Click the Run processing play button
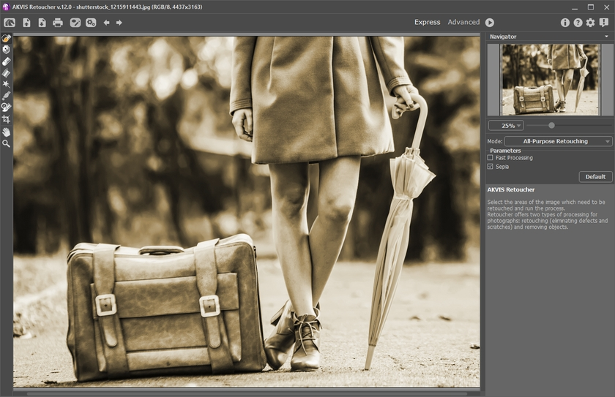 coord(490,23)
